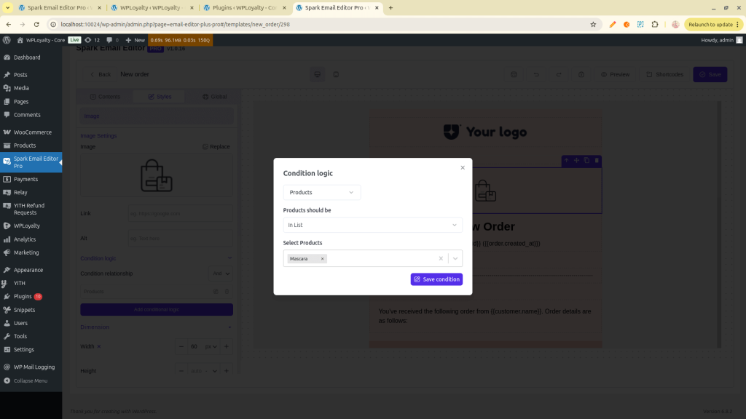Click the WordPress logo in admin bar
This screenshot has width=746, height=419.
coord(7,40)
